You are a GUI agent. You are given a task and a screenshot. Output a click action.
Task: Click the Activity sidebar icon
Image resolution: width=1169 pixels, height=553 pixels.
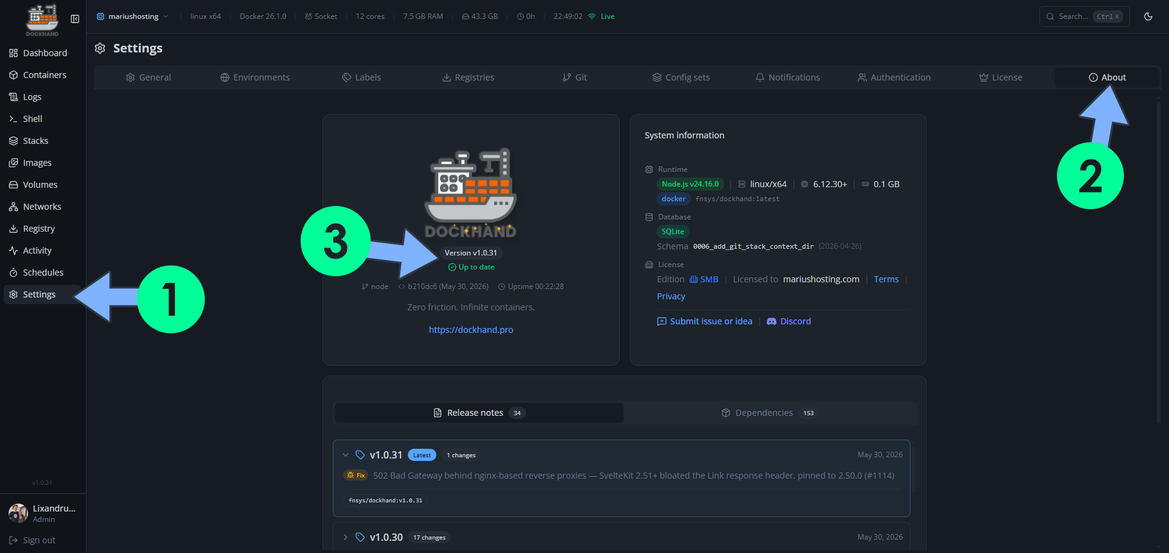pyautogui.click(x=13, y=251)
